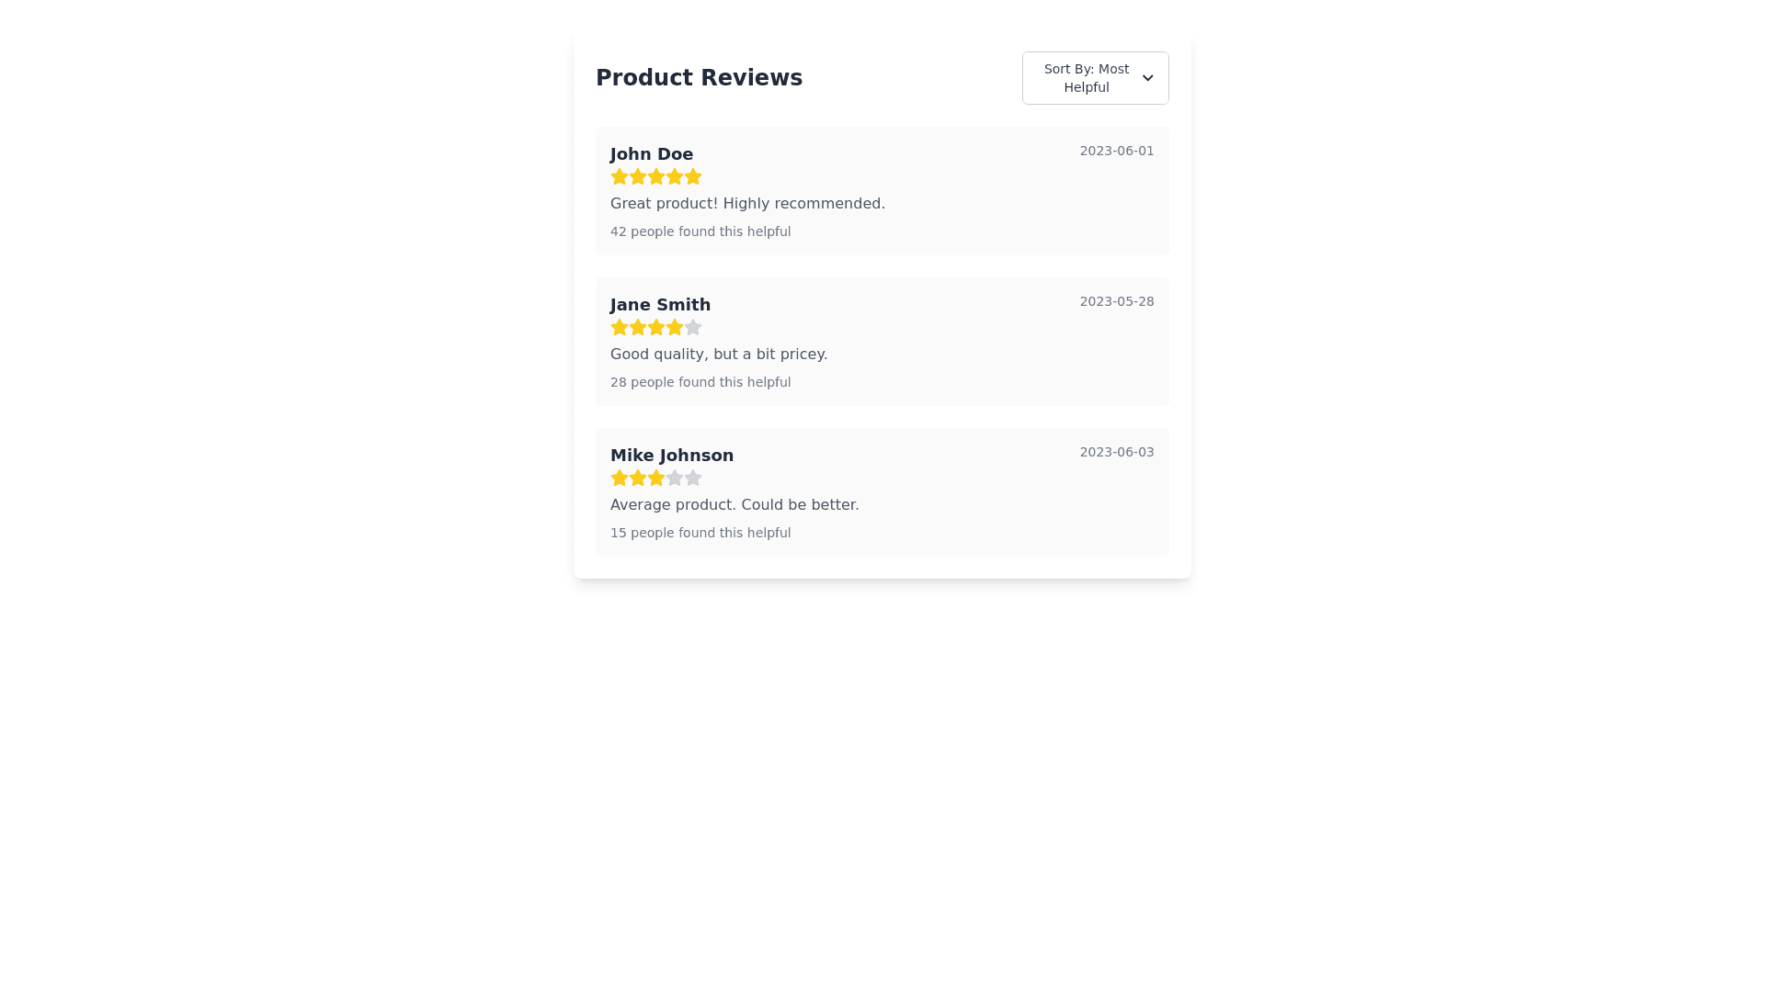
Task: Click the first star of John Doe's rating
Action: tap(620, 176)
